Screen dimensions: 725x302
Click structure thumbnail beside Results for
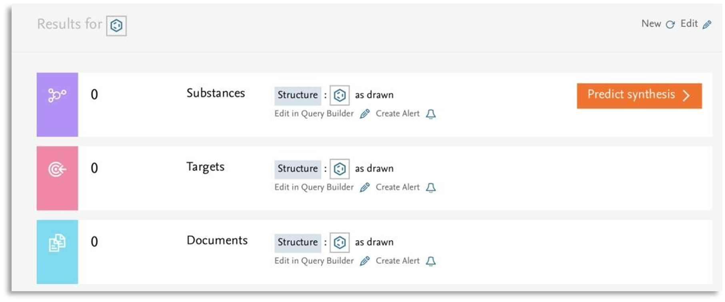pyautogui.click(x=116, y=26)
